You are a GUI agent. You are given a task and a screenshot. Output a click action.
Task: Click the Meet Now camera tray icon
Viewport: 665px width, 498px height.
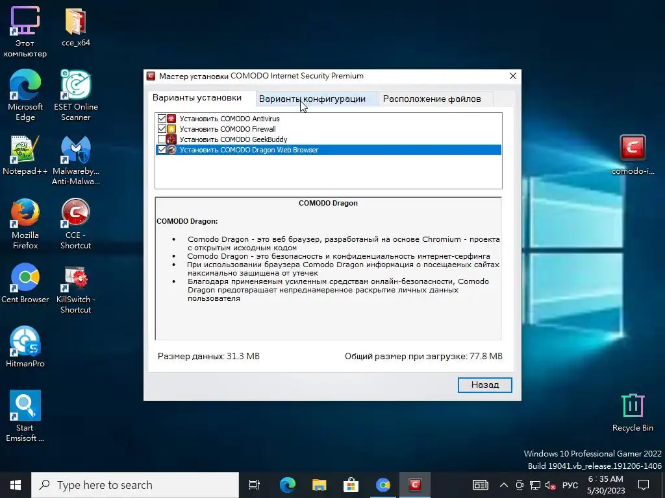click(520, 485)
